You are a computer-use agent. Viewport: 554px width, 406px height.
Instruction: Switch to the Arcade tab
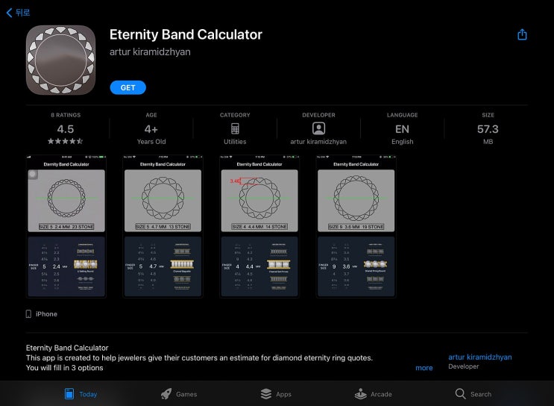click(373, 393)
